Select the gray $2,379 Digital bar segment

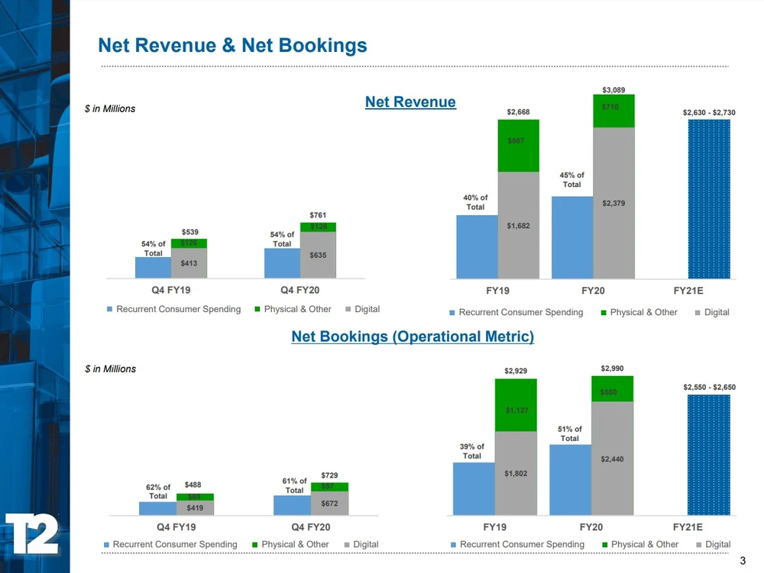[x=613, y=203]
